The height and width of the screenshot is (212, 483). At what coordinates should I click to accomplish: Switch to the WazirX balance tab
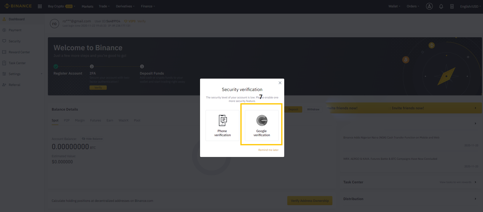pyautogui.click(x=123, y=120)
